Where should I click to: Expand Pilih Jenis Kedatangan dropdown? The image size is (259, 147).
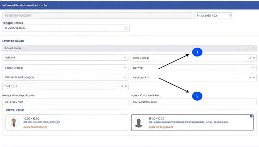click(125, 77)
